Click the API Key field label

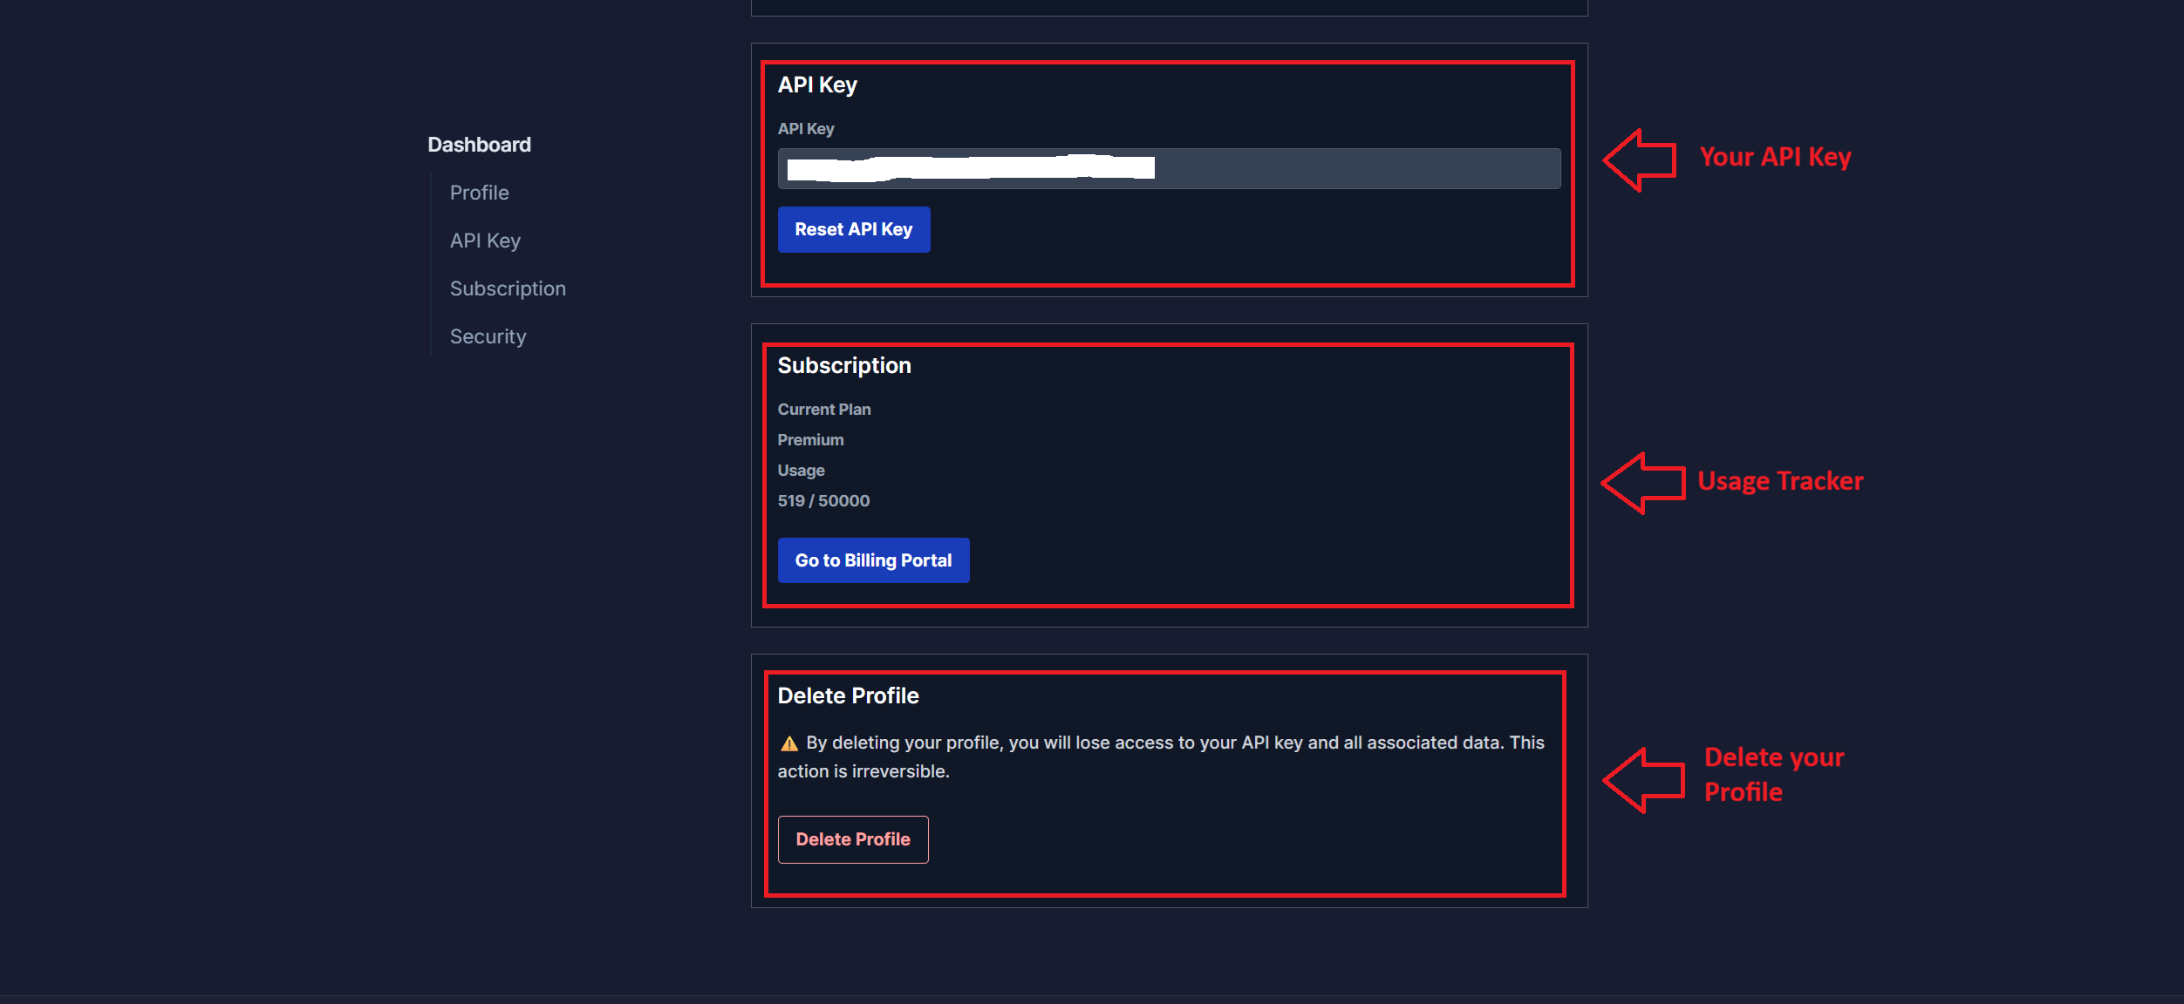[x=806, y=128]
